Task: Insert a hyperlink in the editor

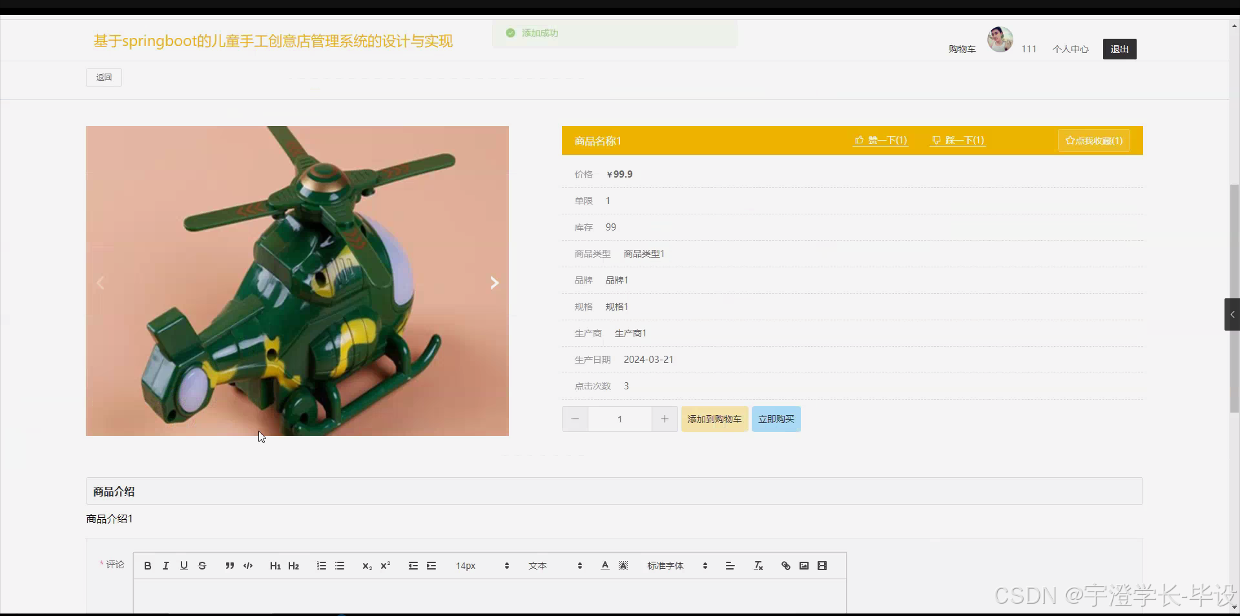Action: point(785,566)
